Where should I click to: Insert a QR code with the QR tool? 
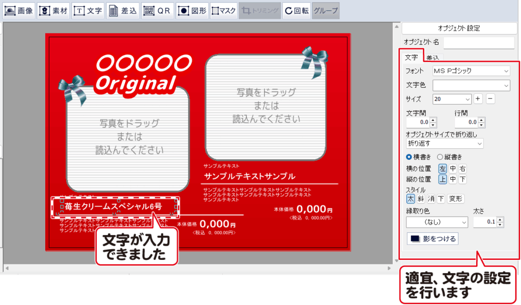157,11
